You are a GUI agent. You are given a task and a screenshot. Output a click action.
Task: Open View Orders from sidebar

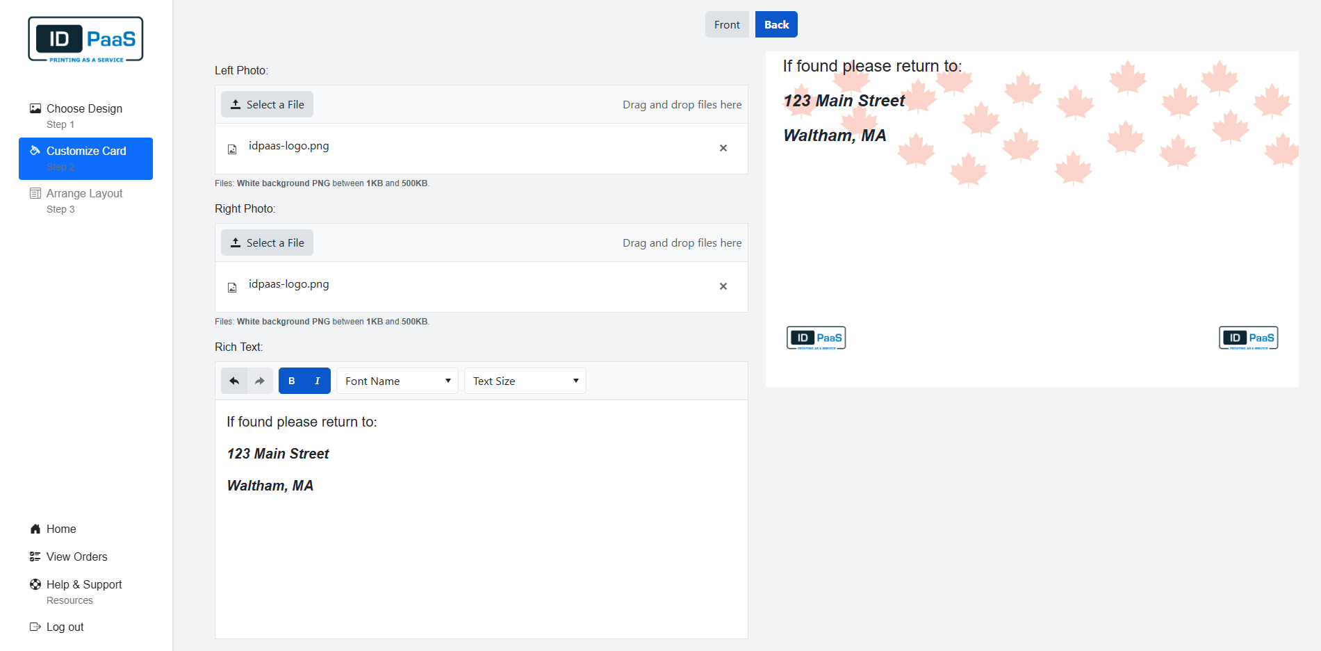(x=76, y=557)
